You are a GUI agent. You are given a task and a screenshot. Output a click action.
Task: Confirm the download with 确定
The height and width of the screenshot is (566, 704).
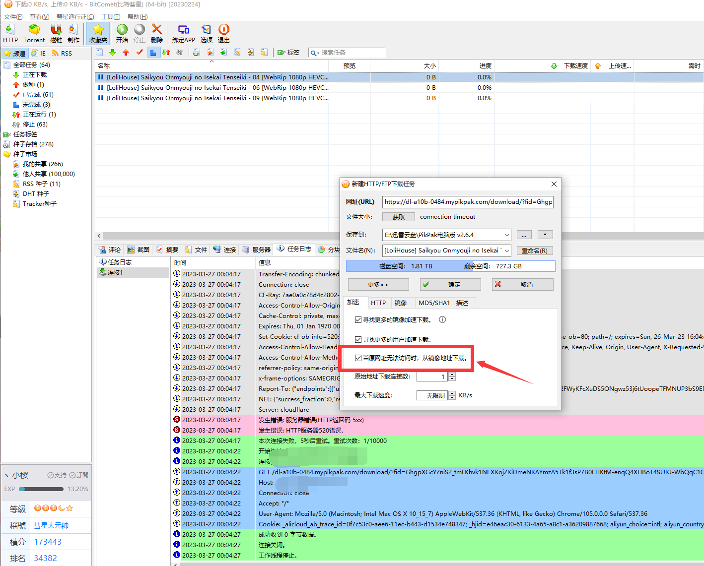[450, 284]
